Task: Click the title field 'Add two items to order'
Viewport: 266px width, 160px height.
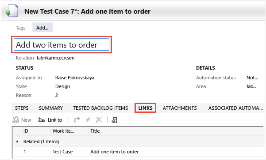Action: [x=62, y=45]
